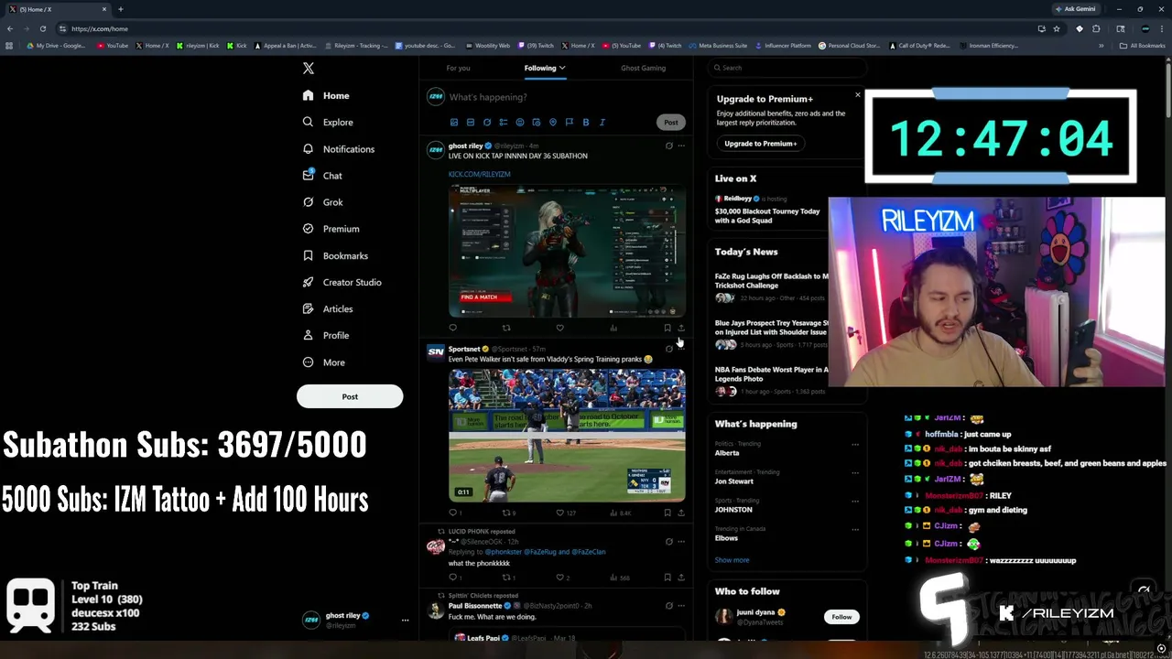This screenshot has height=659, width=1172.
Task: Reload the page in Chrome
Action: pyautogui.click(x=42, y=28)
